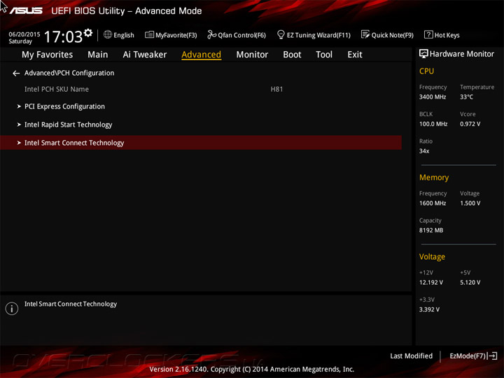Click the Hardware Monitor display icon

coord(423,54)
